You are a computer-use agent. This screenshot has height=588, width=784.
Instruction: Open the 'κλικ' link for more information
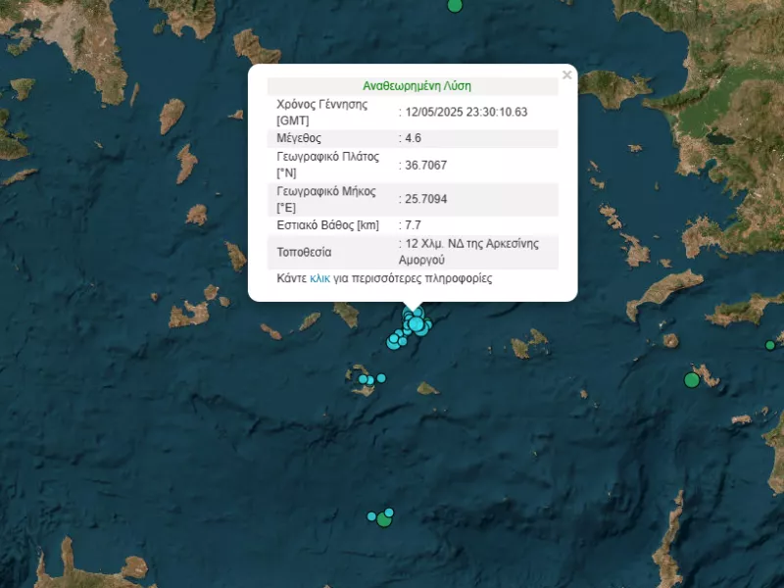pos(319,278)
